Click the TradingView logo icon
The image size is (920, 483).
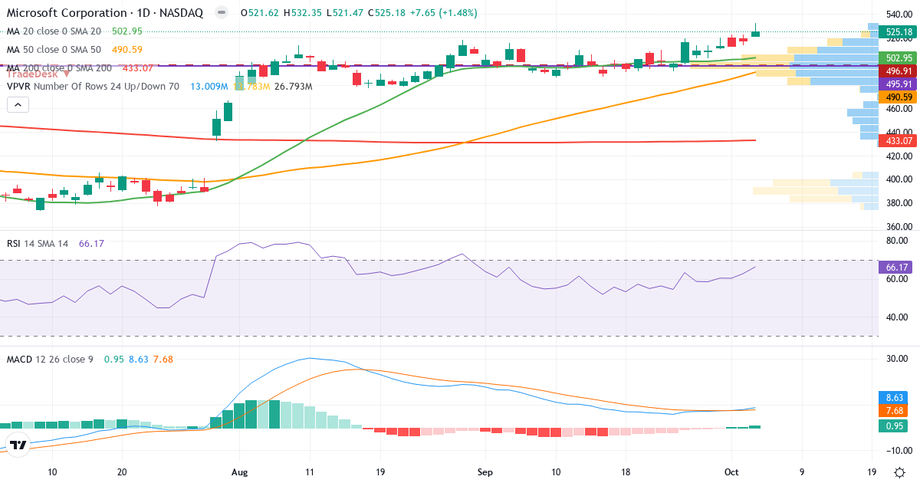pyautogui.click(x=18, y=445)
